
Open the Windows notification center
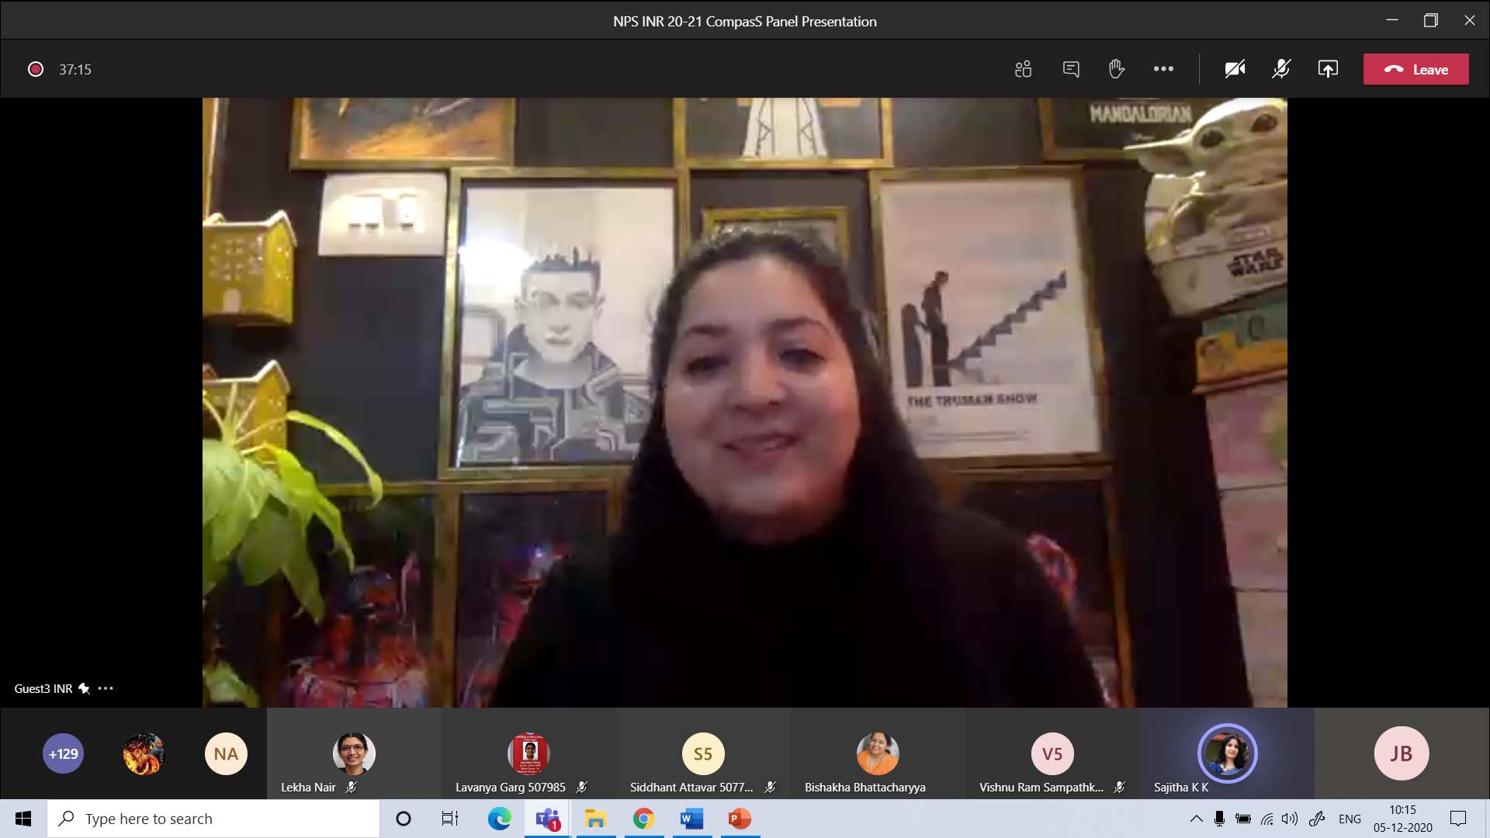1458,819
